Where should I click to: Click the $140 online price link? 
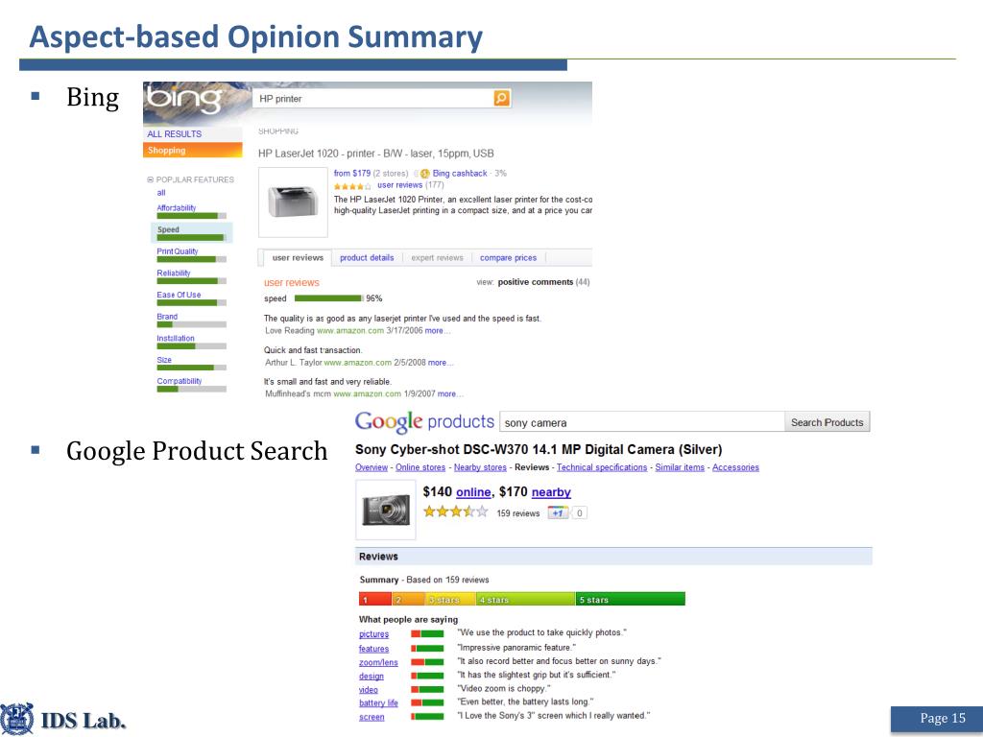[x=473, y=492]
